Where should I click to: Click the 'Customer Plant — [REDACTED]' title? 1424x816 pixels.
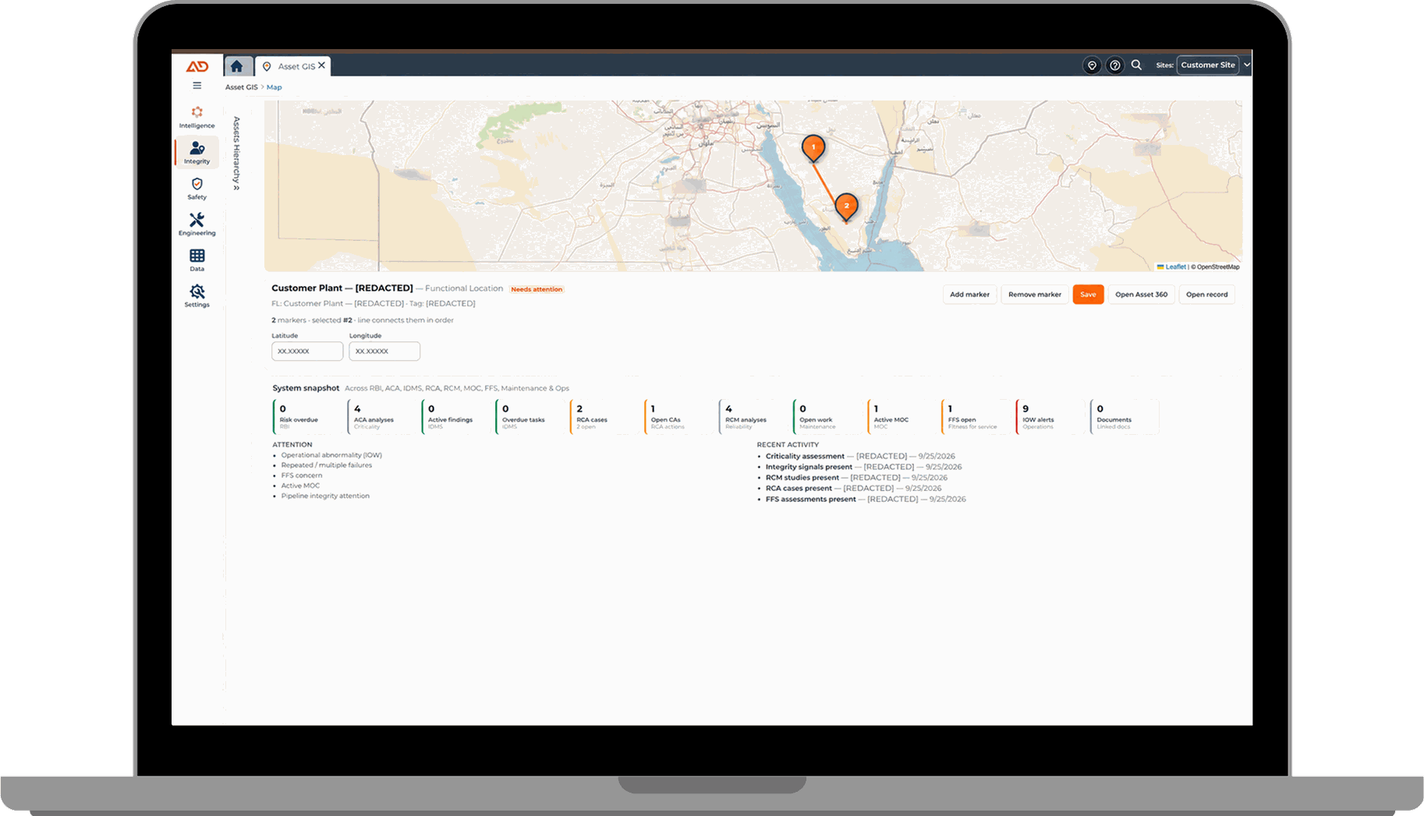[342, 288]
